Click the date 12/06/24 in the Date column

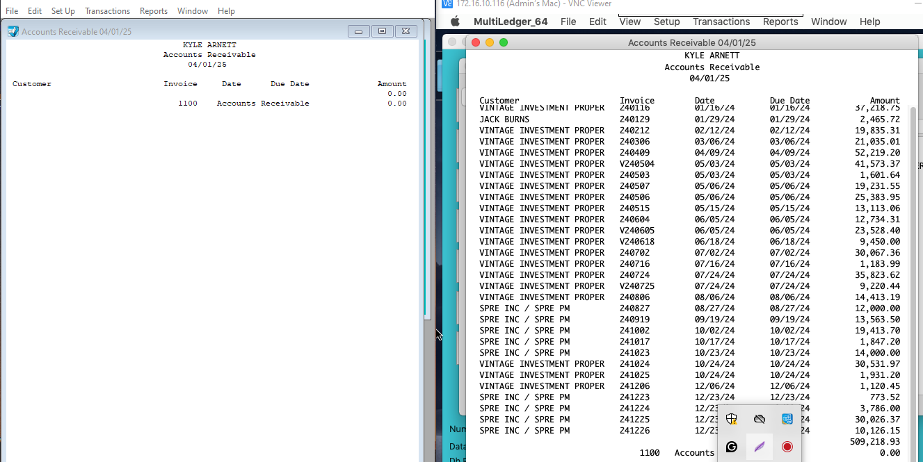tap(714, 386)
